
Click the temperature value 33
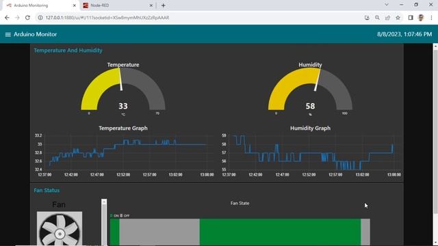coord(123,106)
